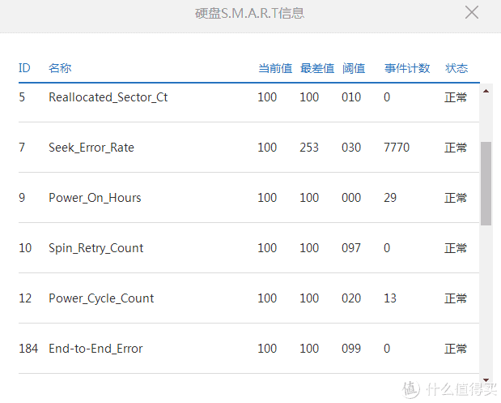Click the scrollbar down arrow
Screen dimensions: 501x403
(486, 380)
